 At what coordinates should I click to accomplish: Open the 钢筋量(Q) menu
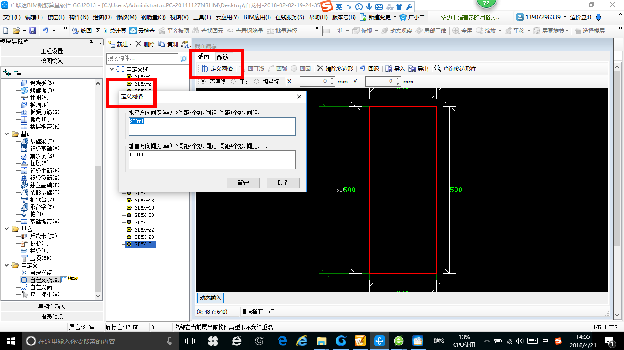[153, 17]
